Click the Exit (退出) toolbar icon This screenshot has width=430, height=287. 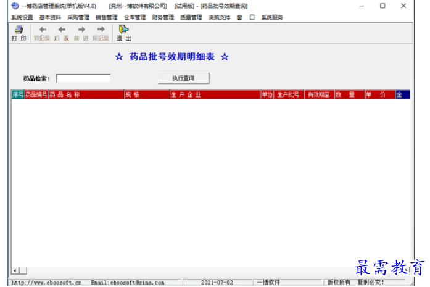(123, 29)
